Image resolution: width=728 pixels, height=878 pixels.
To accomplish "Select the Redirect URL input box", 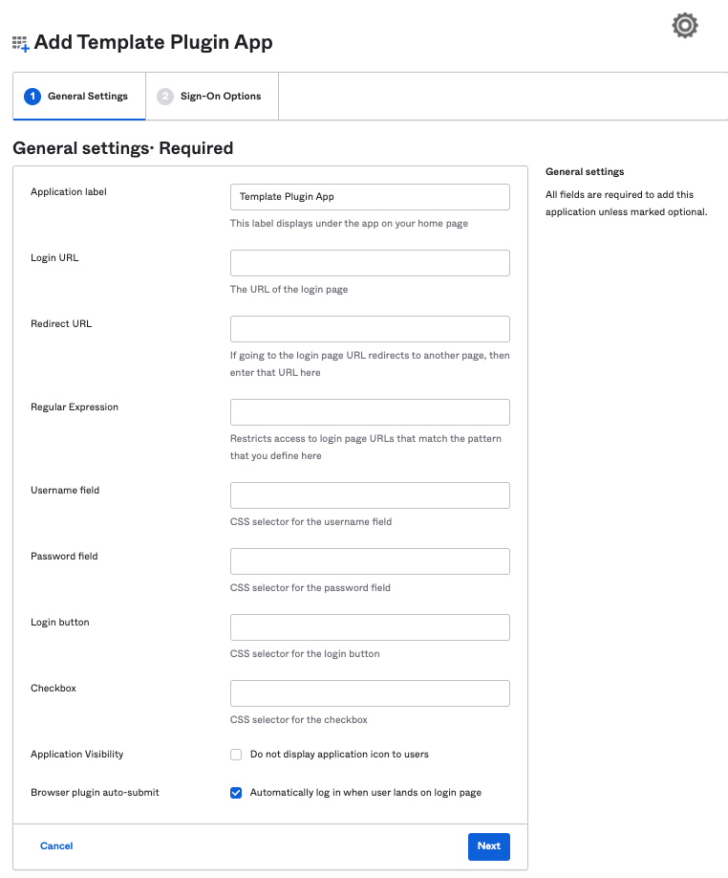I will click(370, 329).
